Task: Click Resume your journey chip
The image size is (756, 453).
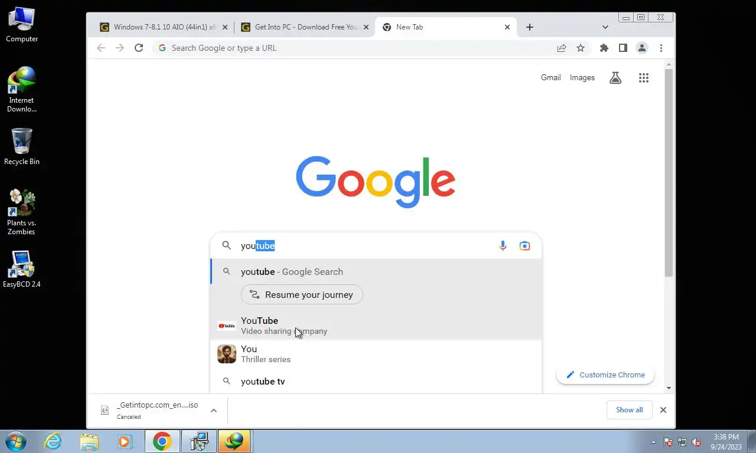Action: (x=302, y=295)
